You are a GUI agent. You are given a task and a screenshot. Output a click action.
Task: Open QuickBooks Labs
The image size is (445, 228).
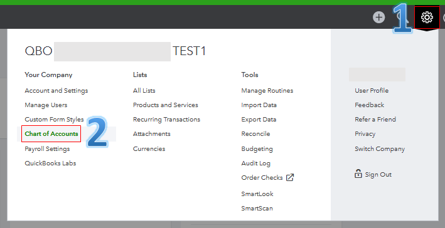(x=50, y=163)
